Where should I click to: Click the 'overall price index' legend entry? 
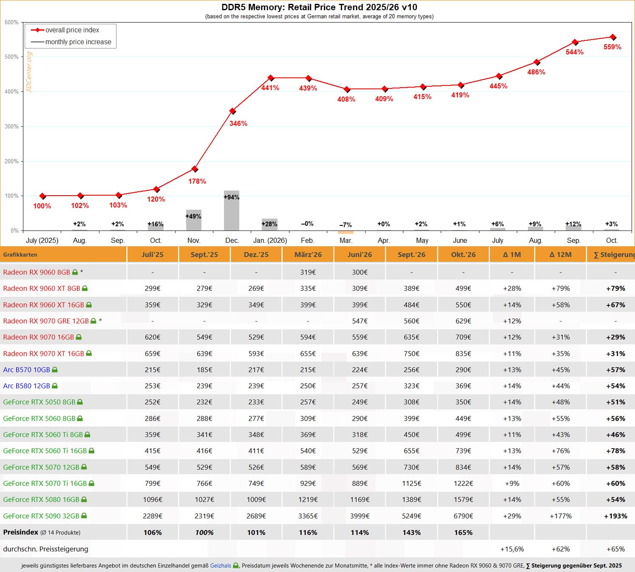pos(65,30)
